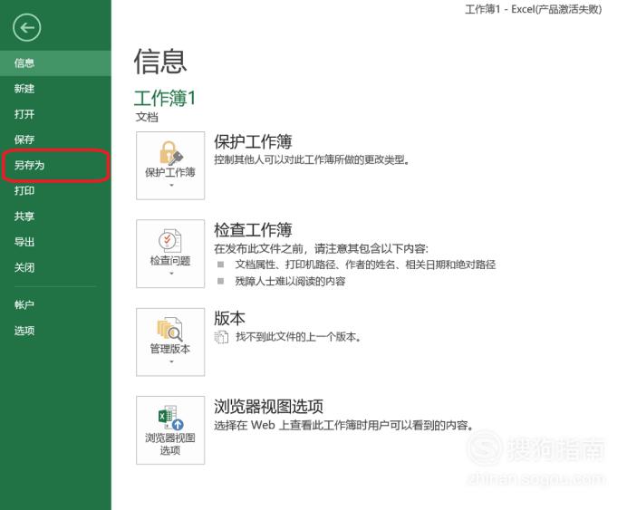This screenshot has height=510, width=627.
Task: Click the line 残障人士难以阅读的内容
Action: click(x=290, y=282)
